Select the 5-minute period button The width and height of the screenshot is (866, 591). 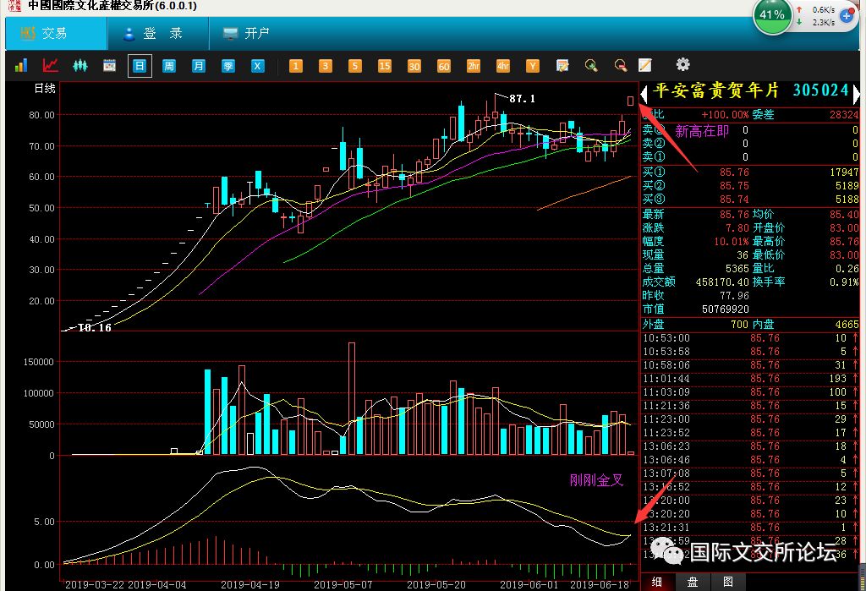tap(354, 66)
